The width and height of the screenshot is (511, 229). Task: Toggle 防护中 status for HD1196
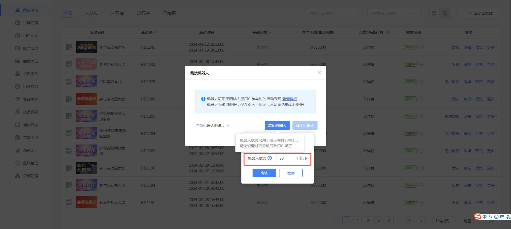[410, 168]
